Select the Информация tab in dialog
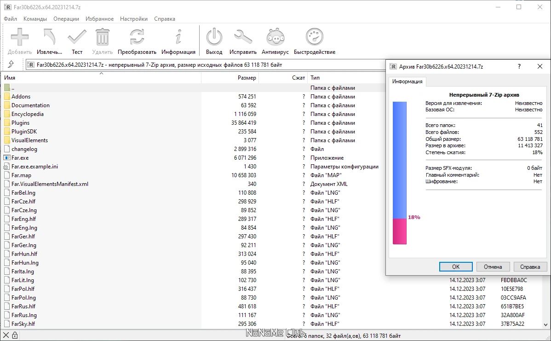 pos(407,81)
